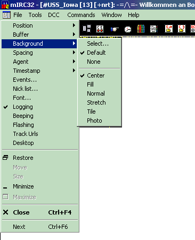Set background mode to Photo
The image size is (195, 240).
coord(100,121)
